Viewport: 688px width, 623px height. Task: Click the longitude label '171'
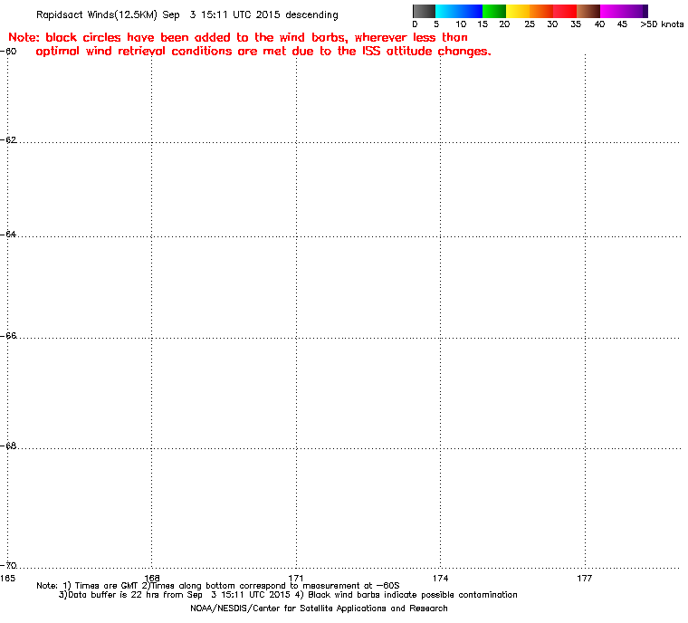[296, 579]
